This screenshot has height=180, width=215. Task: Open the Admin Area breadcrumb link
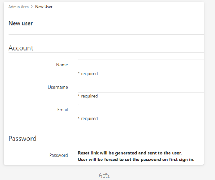click(x=18, y=7)
